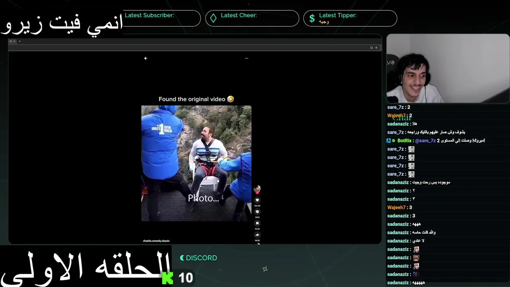Click the Latest Cheer panel

(252, 18)
